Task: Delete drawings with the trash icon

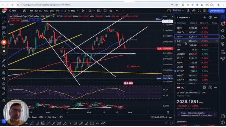Action: coord(4,101)
